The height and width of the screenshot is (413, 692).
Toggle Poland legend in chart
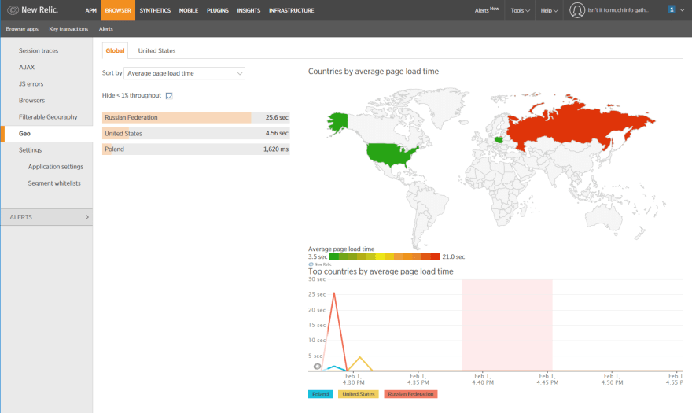coord(320,394)
